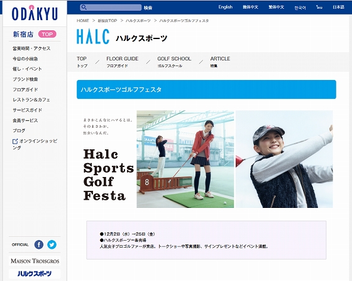
Task: Open the official Twitter page icon
Action: click(52, 244)
